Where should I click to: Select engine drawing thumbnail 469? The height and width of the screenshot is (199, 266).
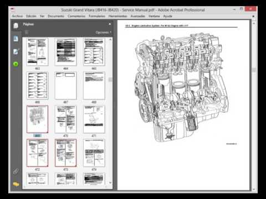pyautogui.click(x=37, y=119)
